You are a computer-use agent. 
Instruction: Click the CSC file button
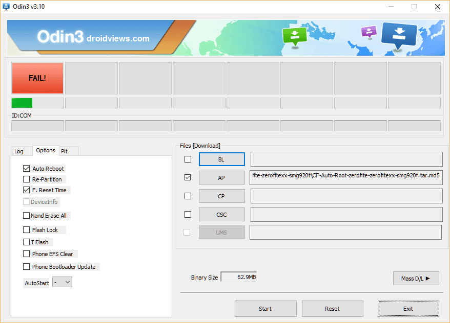pyautogui.click(x=221, y=215)
